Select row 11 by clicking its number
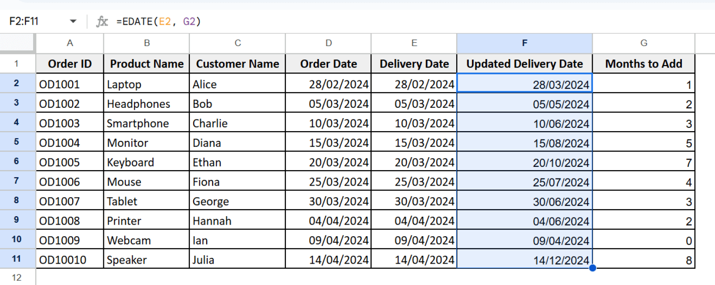The image size is (715, 285). 17,259
